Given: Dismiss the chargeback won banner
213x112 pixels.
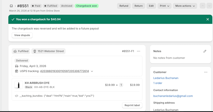Looking at the screenshot, I should point(208,19).
